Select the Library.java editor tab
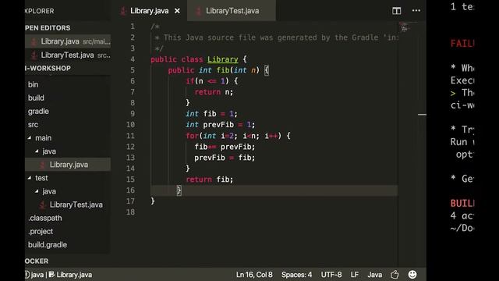 [150, 11]
